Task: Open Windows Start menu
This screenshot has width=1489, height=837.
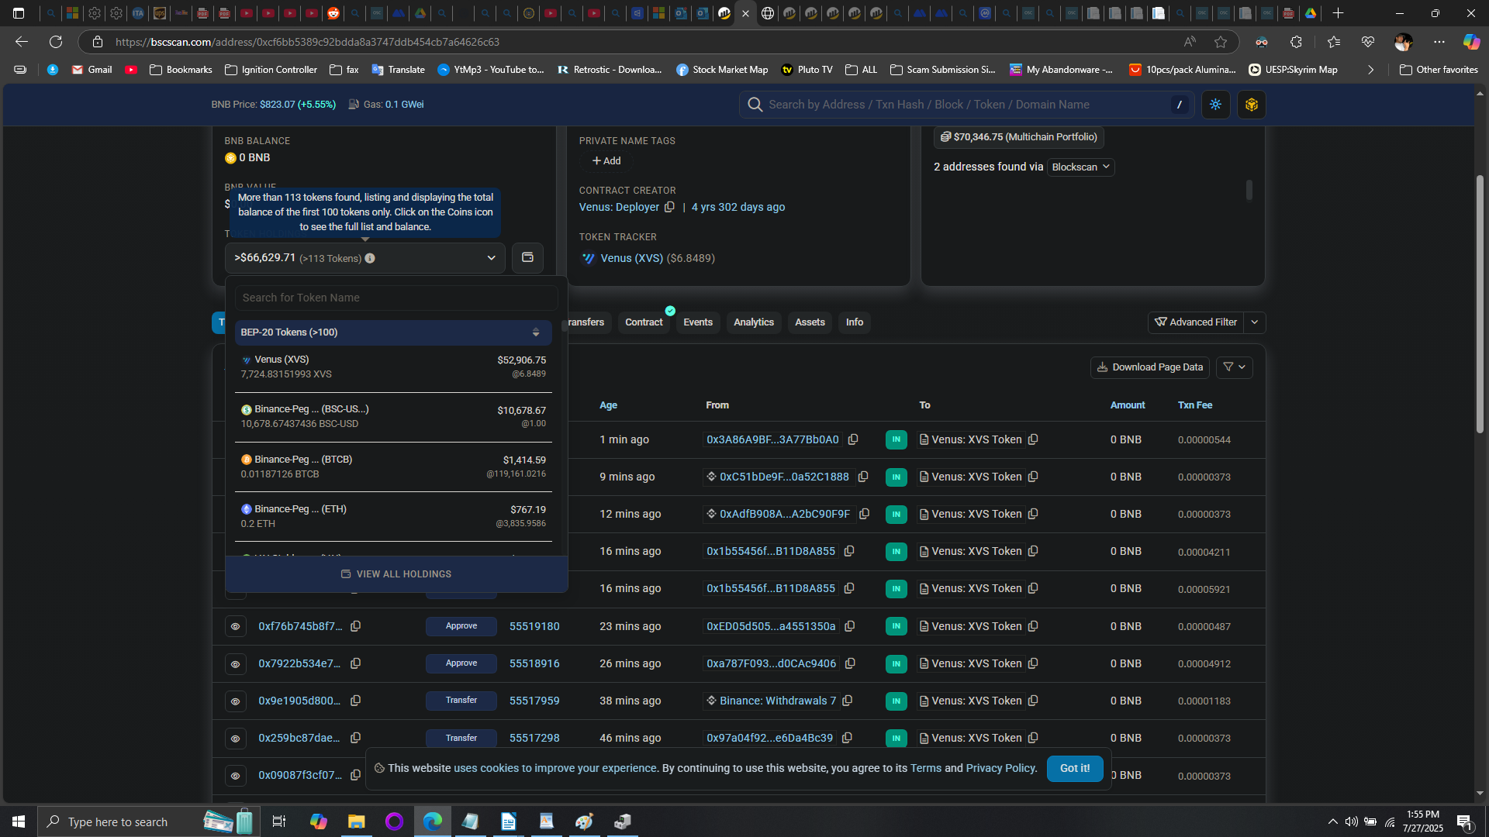Action: (x=19, y=821)
